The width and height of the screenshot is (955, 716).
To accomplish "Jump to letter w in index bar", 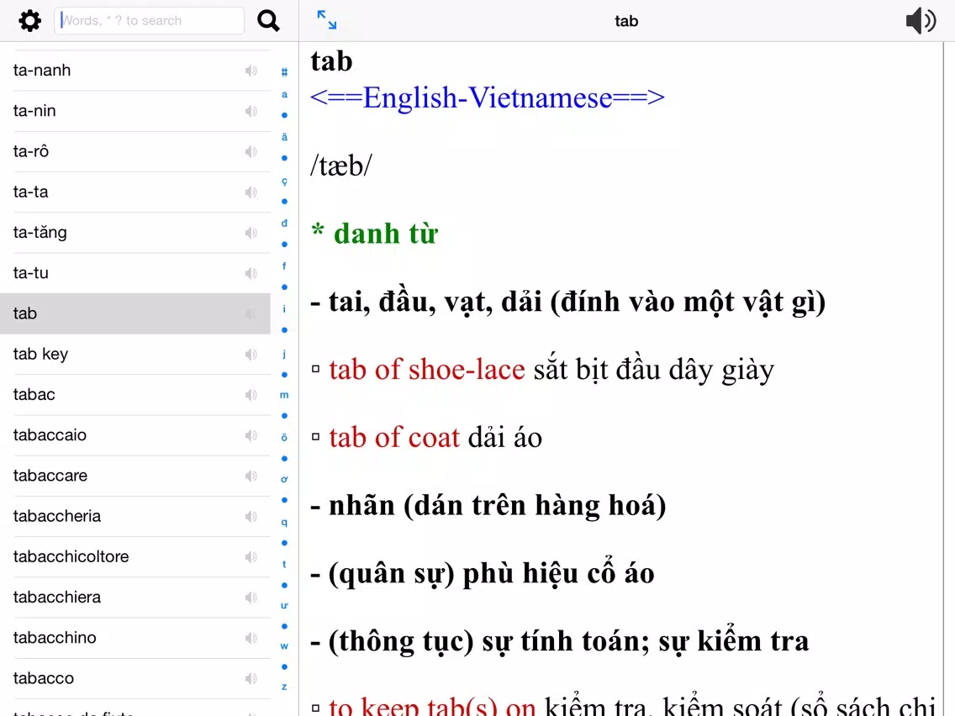I will point(284,646).
